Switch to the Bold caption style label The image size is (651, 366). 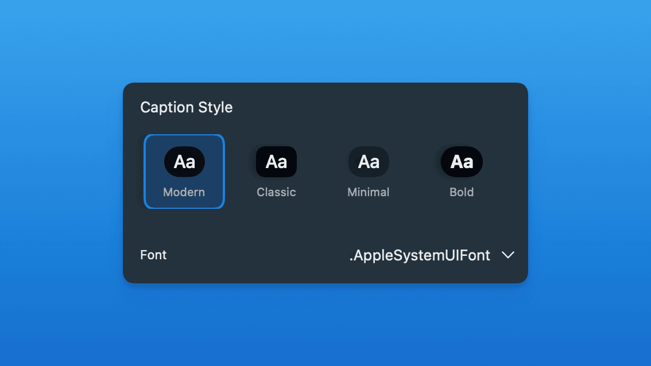[x=462, y=192]
